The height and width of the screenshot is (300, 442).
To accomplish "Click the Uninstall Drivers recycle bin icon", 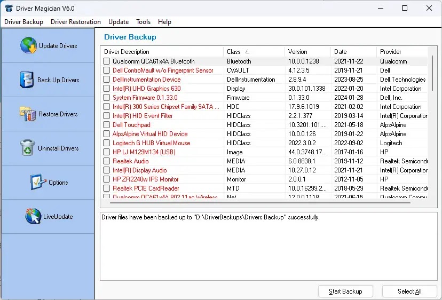I will coord(27,148).
